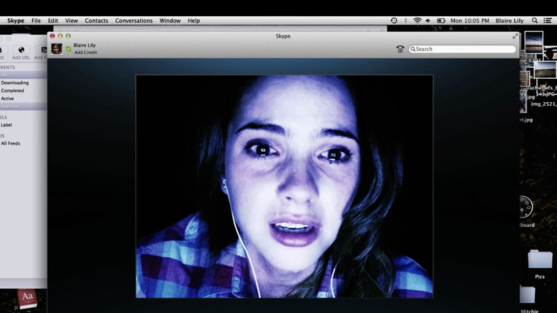Image resolution: width=557 pixels, height=313 pixels.
Task: Open the topmost sunset photo thumbnail on desktop
Action: tap(533, 43)
